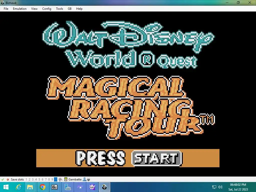Open the Help menu
256x192 pixels.
[79, 9]
